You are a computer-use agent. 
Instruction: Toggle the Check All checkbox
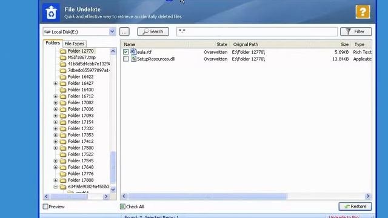(122, 206)
